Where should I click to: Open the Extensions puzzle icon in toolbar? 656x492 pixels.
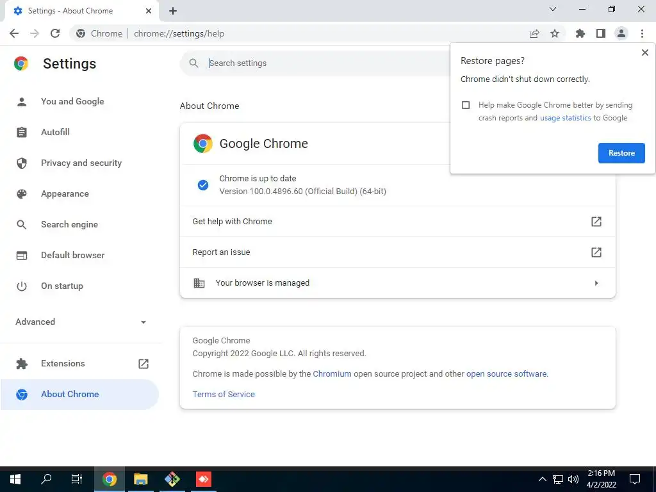pyautogui.click(x=580, y=33)
